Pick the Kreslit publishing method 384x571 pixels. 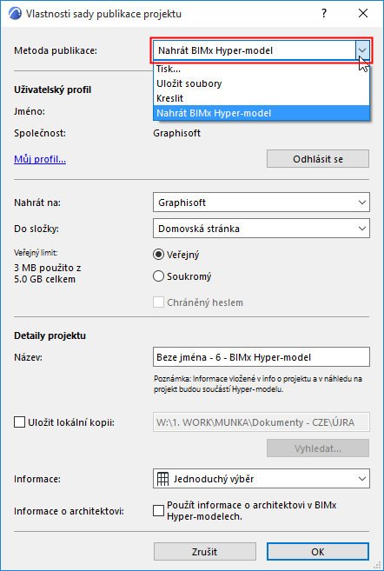(262, 98)
